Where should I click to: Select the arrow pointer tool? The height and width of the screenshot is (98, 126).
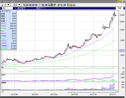pos(61,5)
